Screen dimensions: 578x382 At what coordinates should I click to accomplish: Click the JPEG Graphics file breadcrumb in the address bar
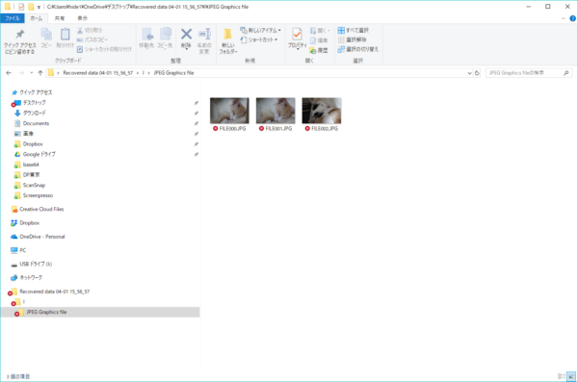click(x=173, y=73)
